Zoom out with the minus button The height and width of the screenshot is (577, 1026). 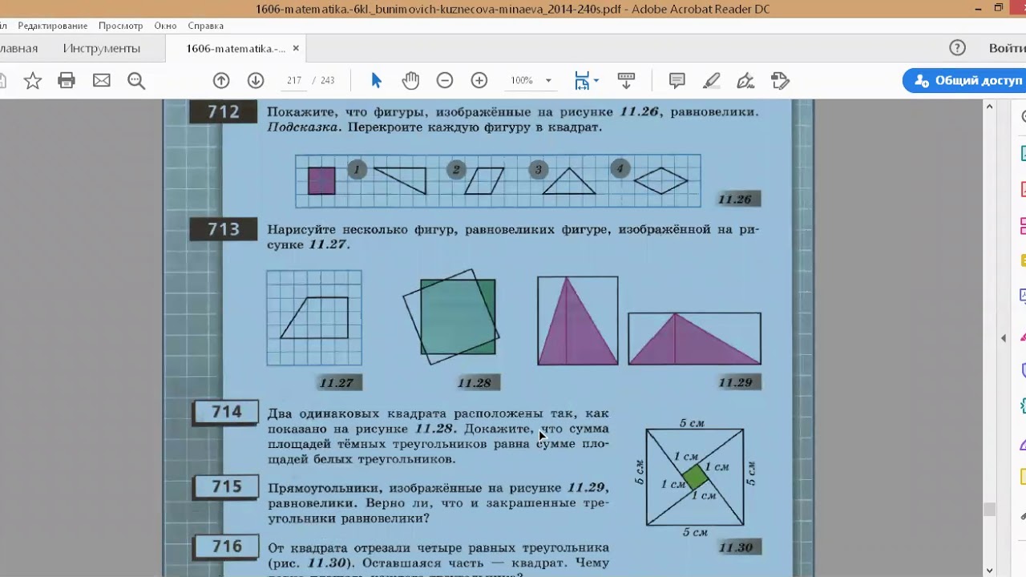(x=445, y=80)
